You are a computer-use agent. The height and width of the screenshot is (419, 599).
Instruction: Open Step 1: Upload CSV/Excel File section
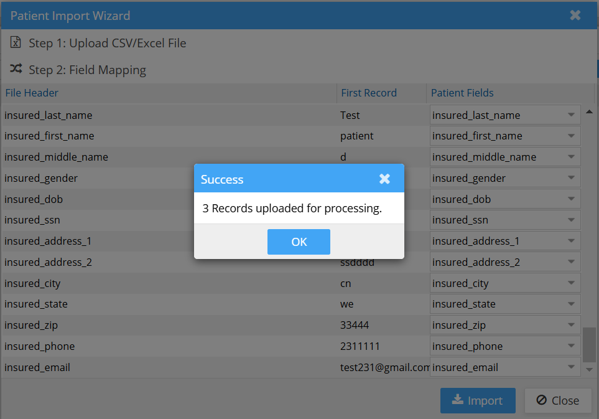pyautogui.click(x=107, y=43)
